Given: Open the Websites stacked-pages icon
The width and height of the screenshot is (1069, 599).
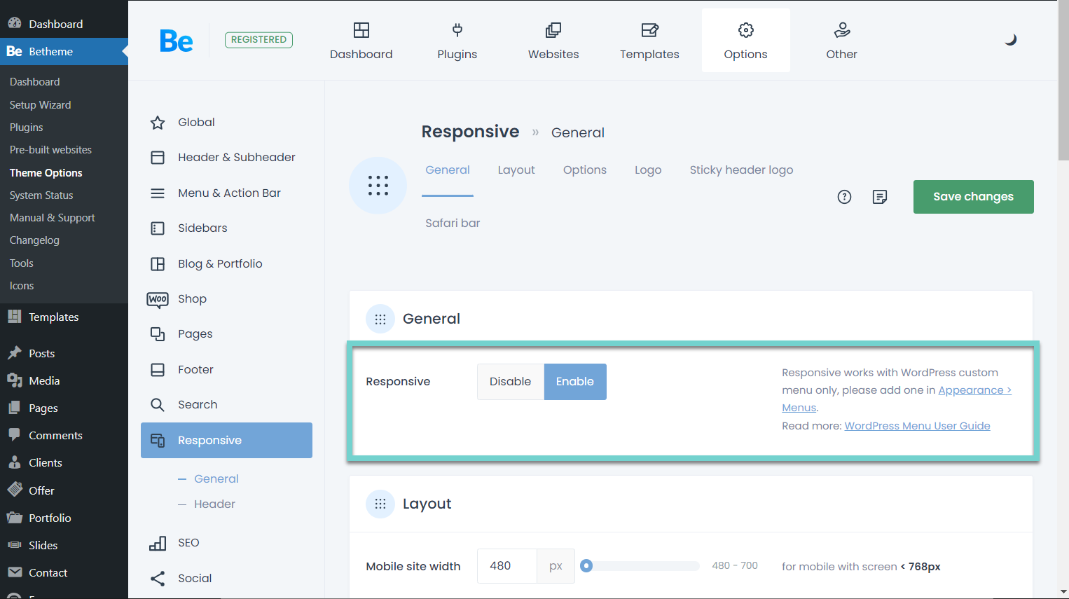Looking at the screenshot, I should [x=553, y=30].
